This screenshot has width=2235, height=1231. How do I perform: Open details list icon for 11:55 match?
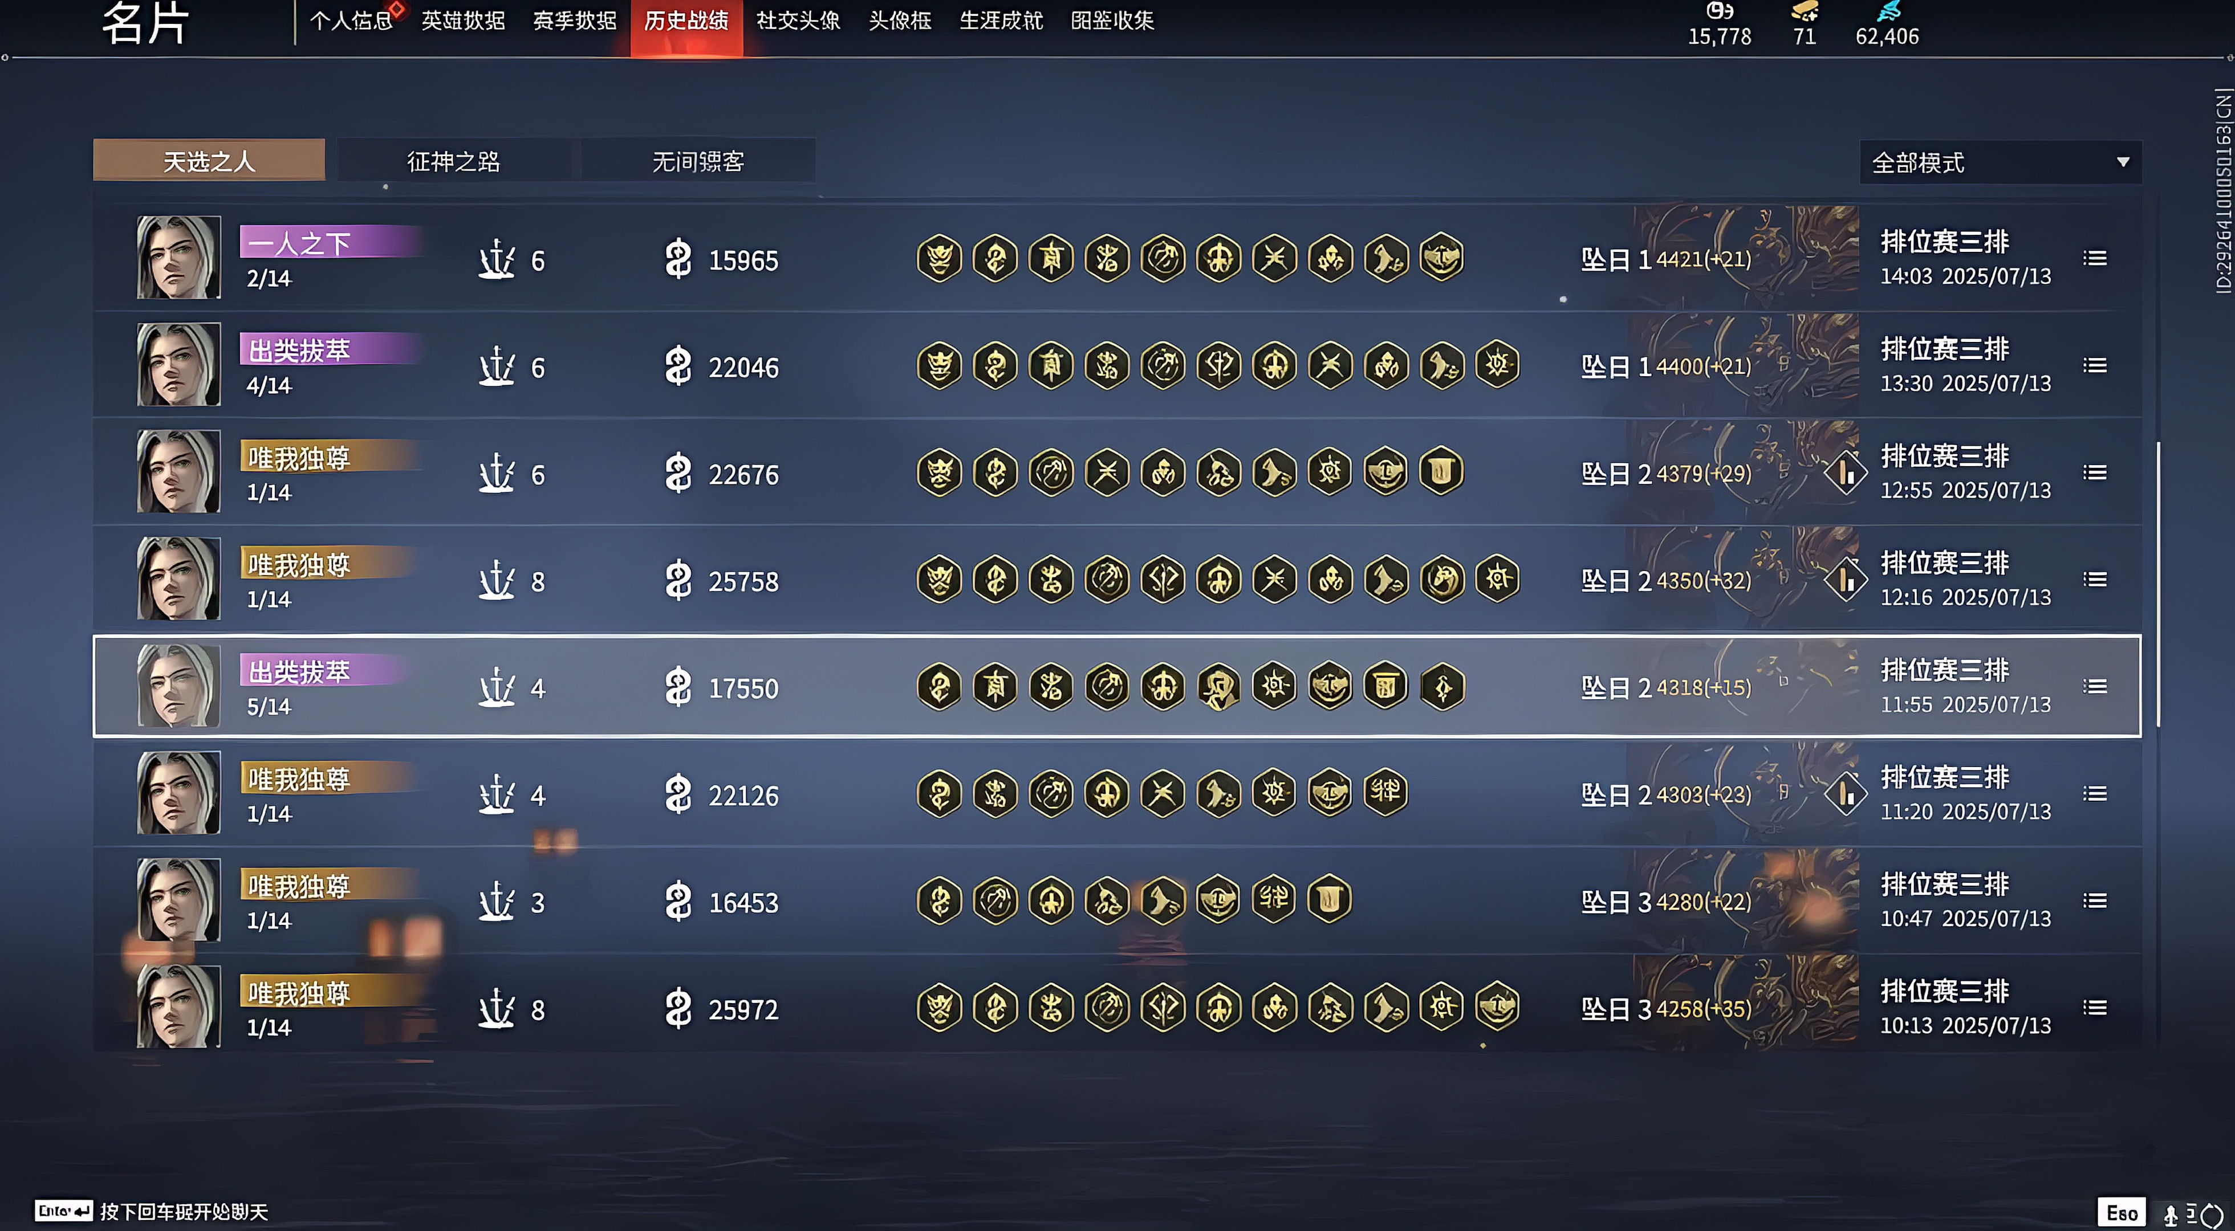click(2094, 686)
